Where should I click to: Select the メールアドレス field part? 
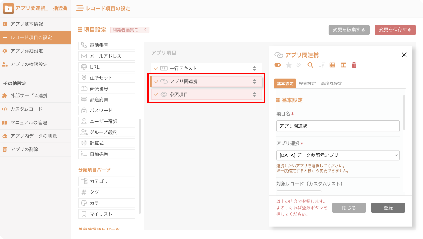[107, 56]
